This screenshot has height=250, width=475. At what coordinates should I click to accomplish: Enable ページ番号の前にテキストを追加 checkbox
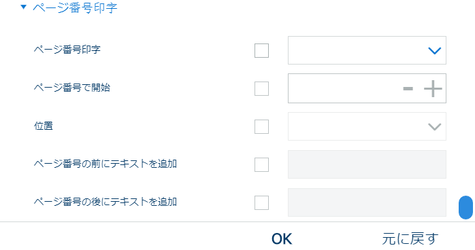click(x=261, y=165)
